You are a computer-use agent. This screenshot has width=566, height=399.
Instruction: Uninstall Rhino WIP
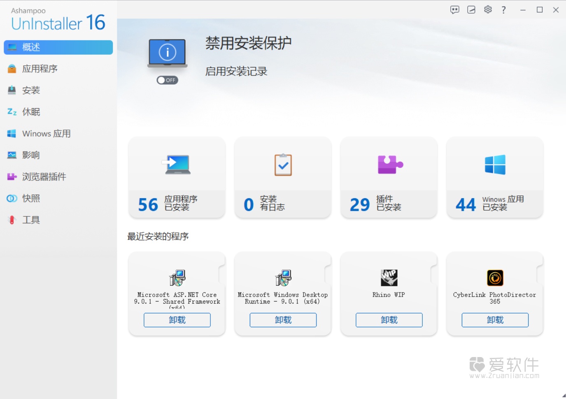tap(389, 320)
